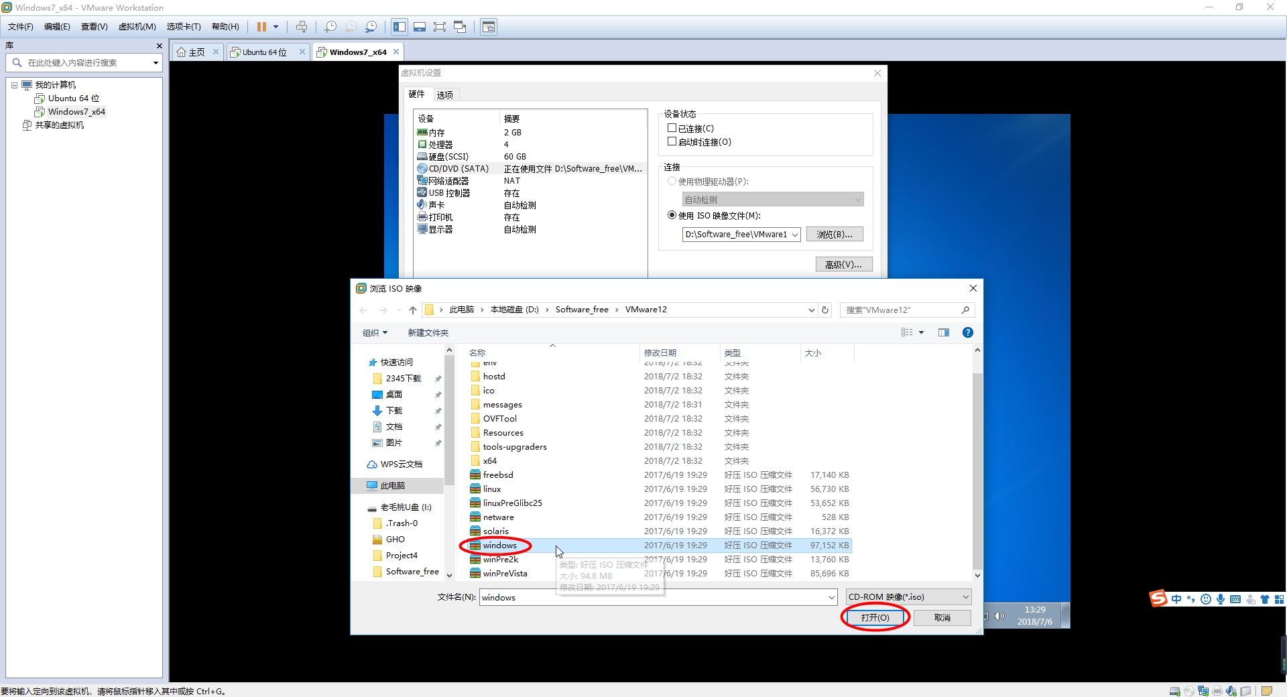Select the linux ISO file
Viewport: 1287px width, 697px height.
(x=492, y=489)
